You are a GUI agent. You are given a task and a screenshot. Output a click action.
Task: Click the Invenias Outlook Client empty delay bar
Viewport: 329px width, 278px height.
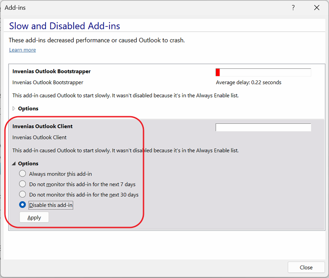point(263,127)
